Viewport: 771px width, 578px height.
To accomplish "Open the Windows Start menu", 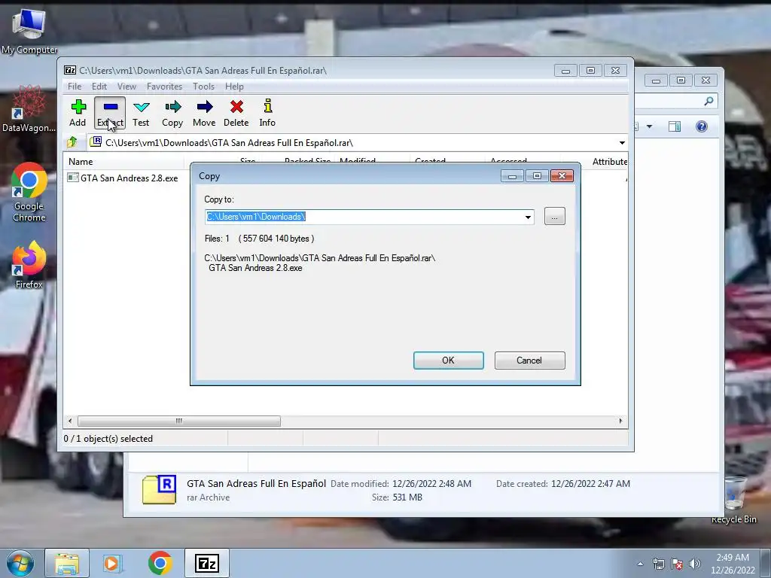I will point(20,563).
